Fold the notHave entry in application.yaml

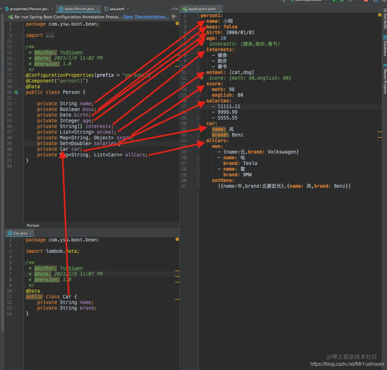198,180
